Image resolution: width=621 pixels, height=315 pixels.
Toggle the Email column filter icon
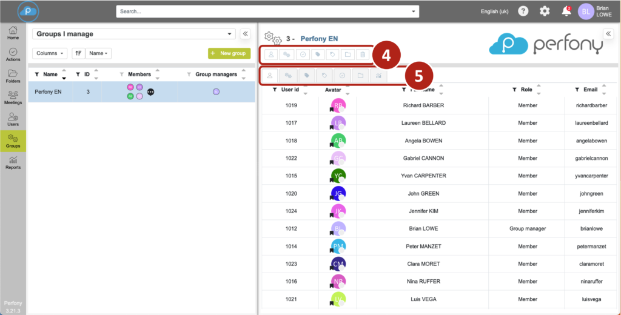577,90
